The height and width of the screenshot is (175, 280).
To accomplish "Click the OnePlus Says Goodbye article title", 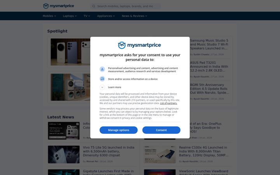I will pos(205,128).
